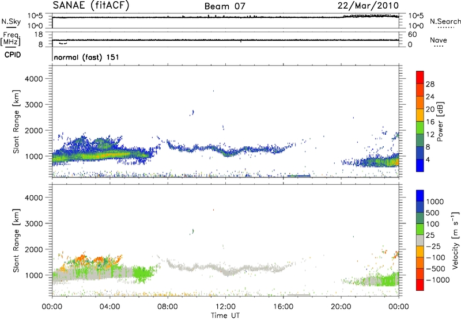Select the "Freq. [MHz]" axis label

pos(10,39)
